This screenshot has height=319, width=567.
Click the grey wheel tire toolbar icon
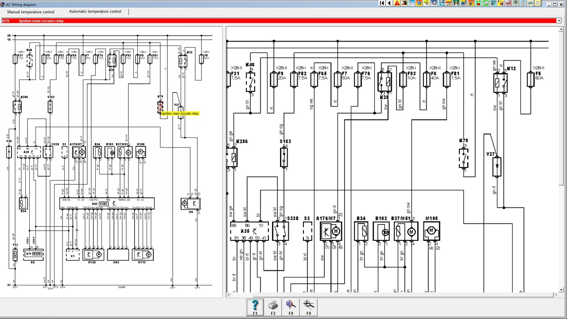click(x=434, y=3)
